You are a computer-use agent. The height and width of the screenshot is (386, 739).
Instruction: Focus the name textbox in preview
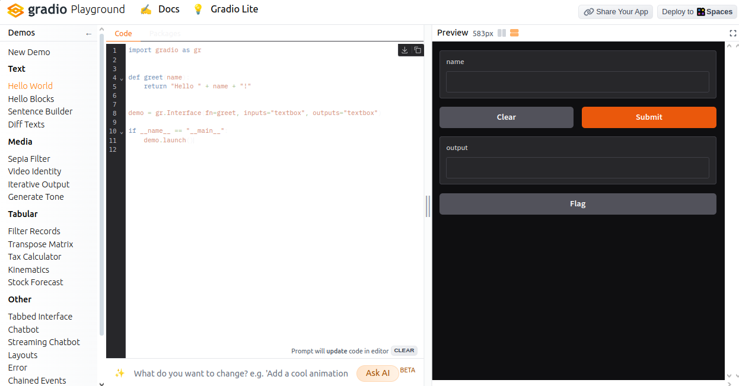coord(578,82)
